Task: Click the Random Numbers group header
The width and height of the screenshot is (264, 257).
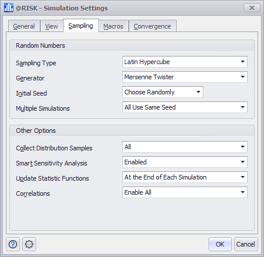Action: coord(132,45)
